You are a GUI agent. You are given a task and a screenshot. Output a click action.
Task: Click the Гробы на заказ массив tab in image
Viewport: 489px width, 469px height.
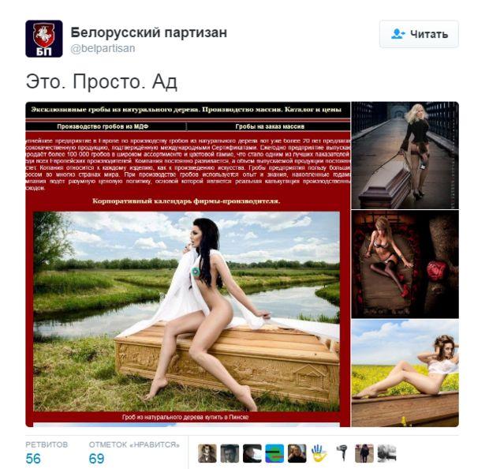[270, 126]
